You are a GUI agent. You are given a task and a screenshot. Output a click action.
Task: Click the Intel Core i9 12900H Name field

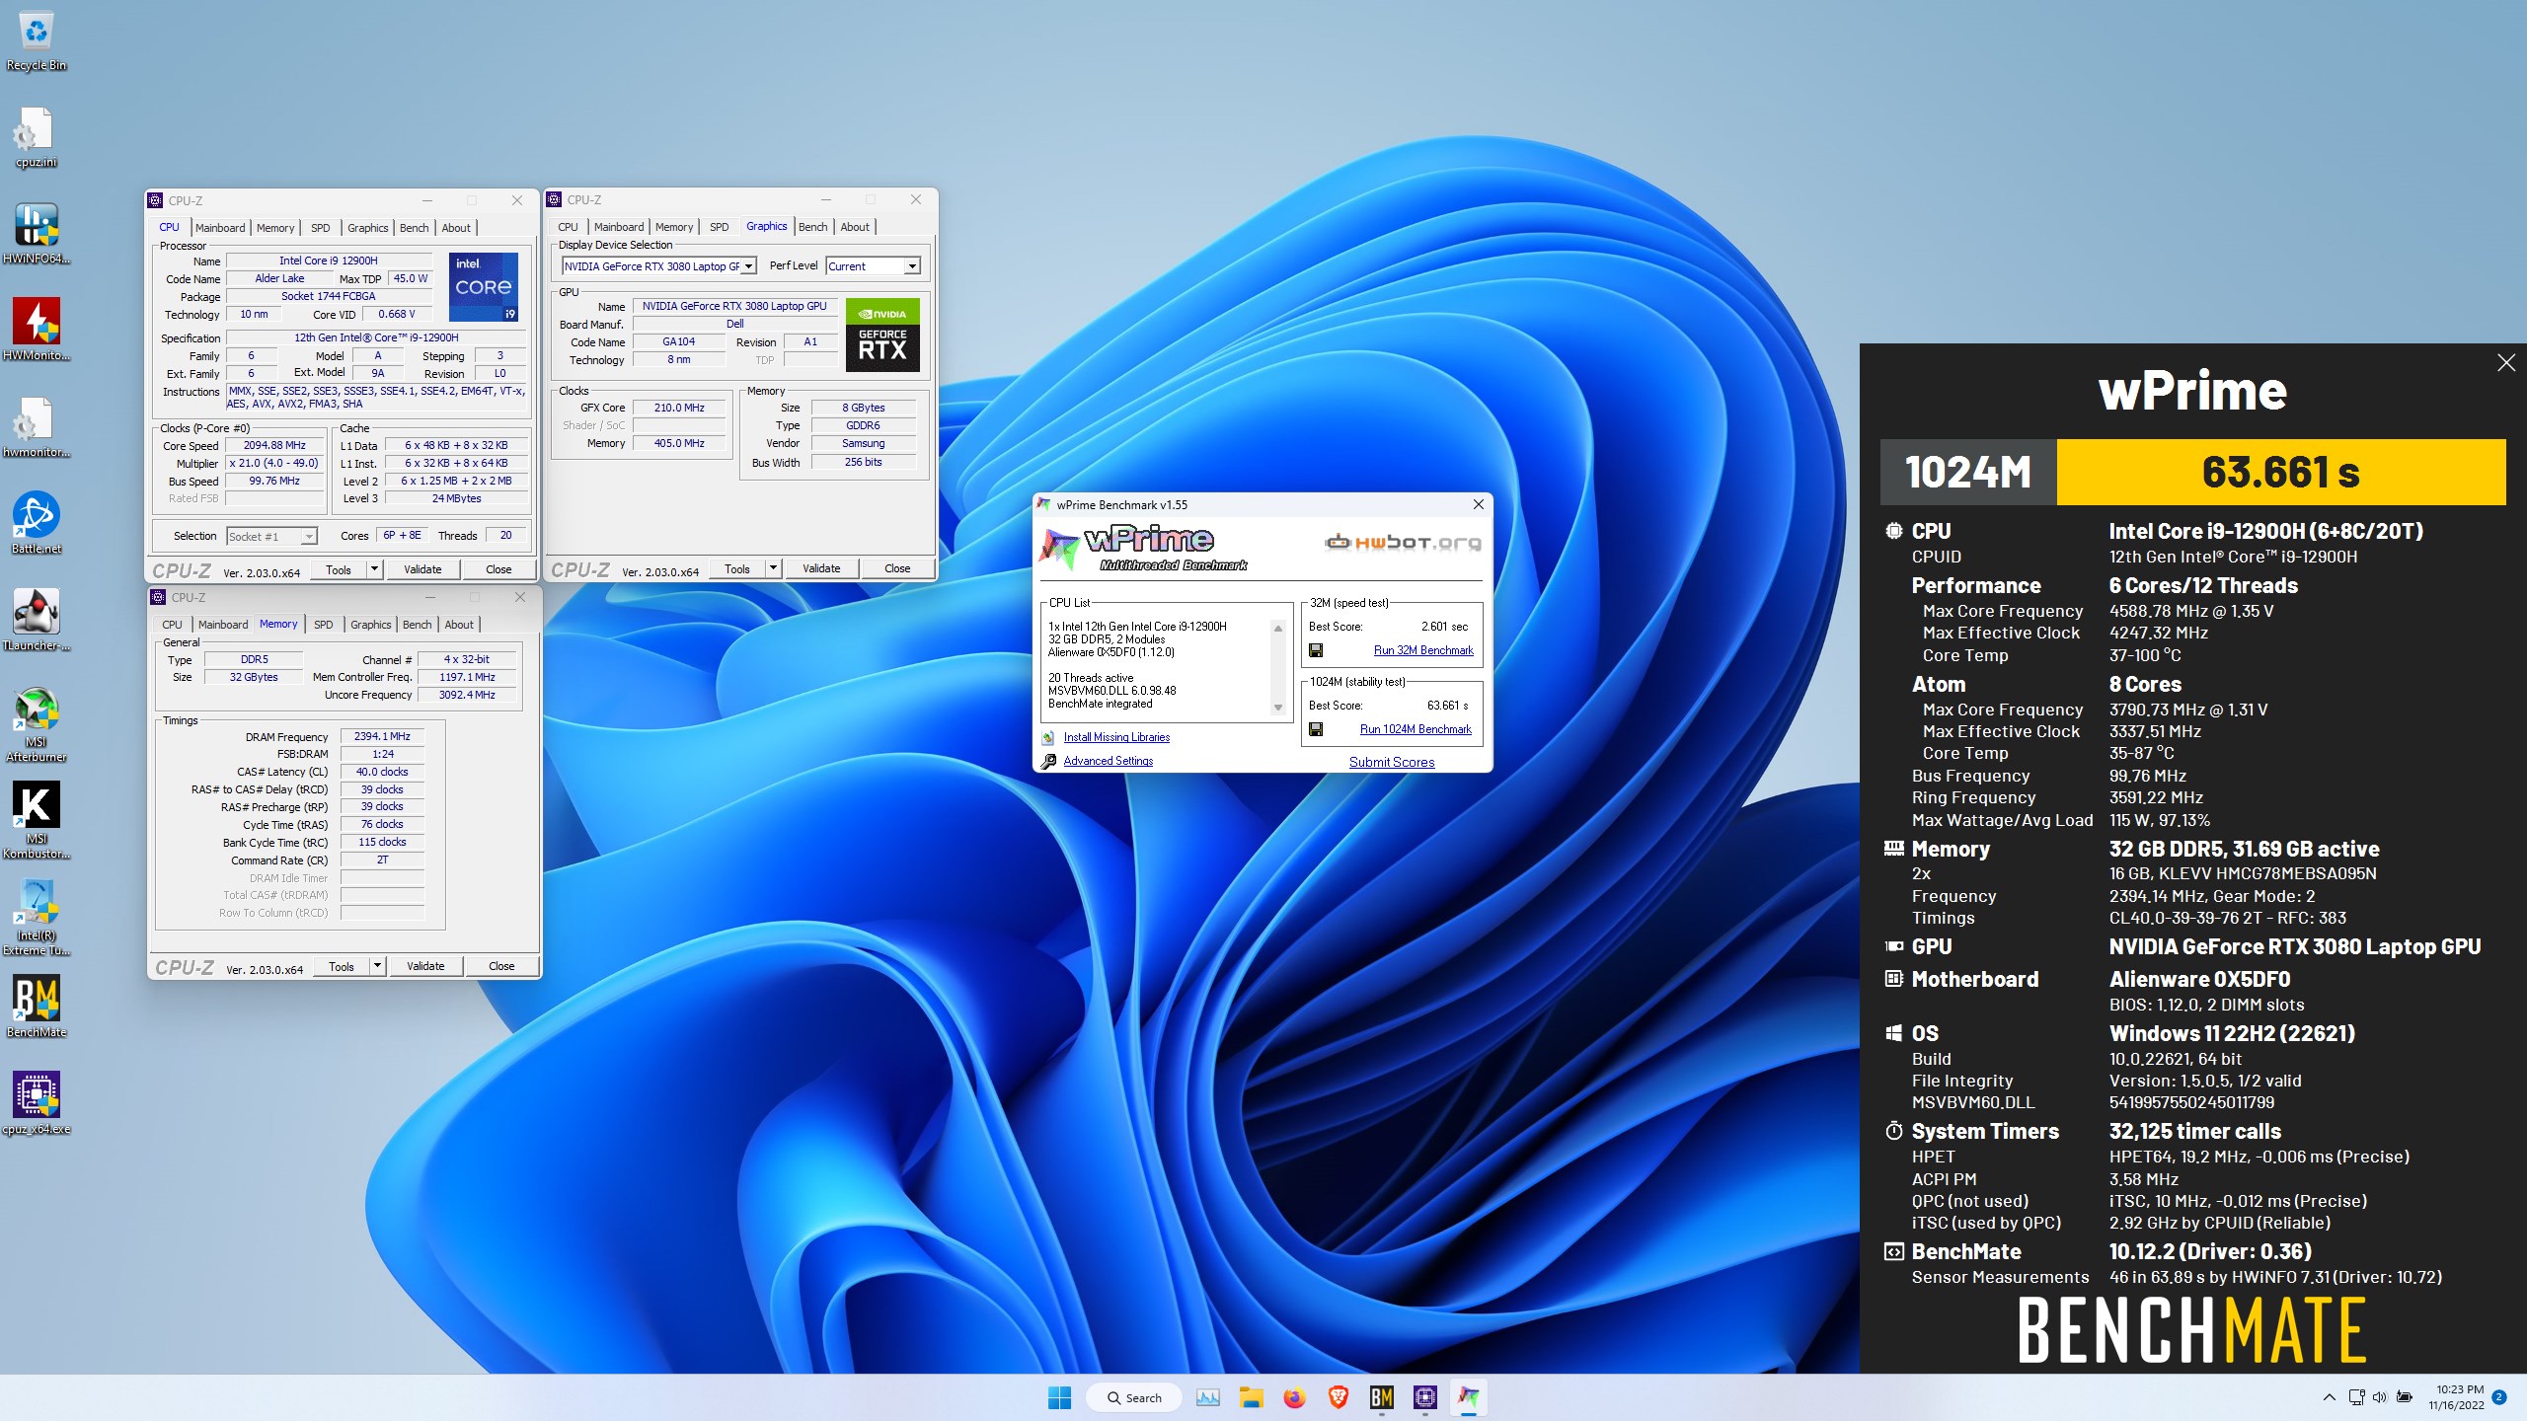[x=329, y=261]
